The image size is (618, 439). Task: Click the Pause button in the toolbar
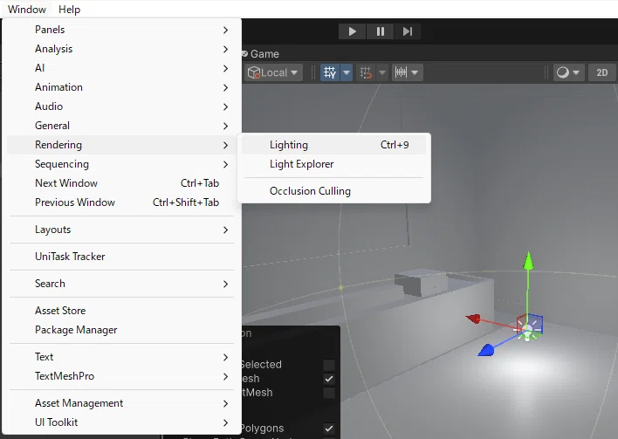[380, 31]
